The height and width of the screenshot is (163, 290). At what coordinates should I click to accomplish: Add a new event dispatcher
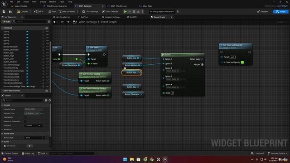tap(47, 91)
